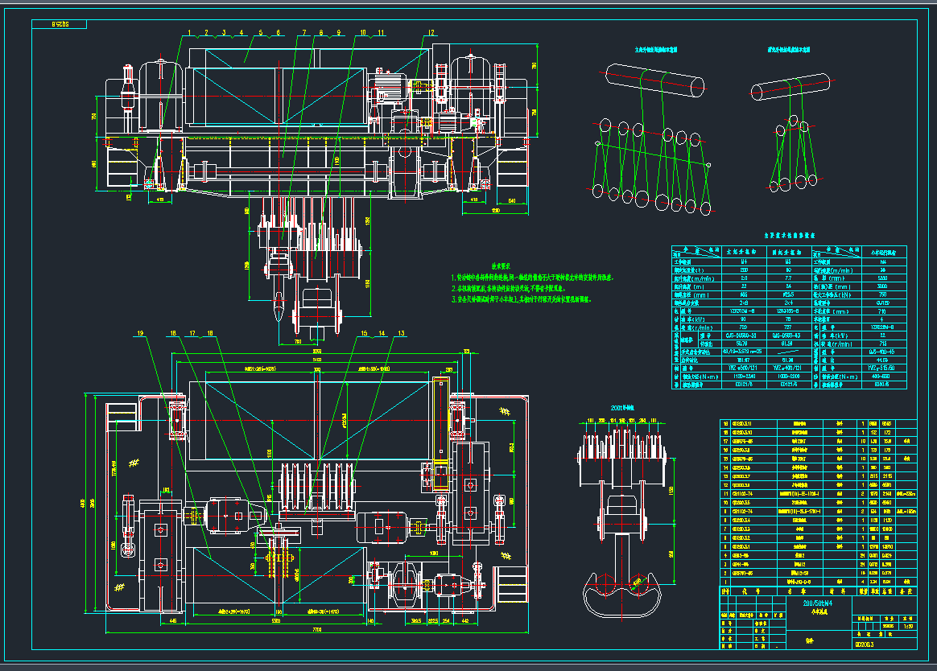Select part callout number 12
This screenshot has height=671, width=937.
click(x=431, y=33)
